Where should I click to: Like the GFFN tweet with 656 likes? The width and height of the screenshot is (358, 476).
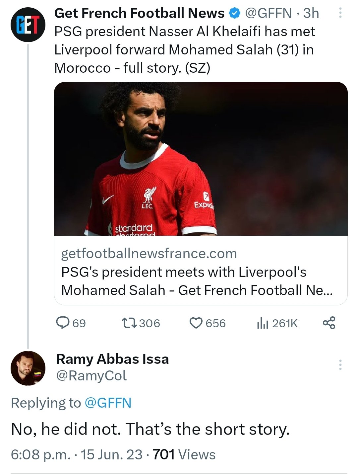pos(196,323)
